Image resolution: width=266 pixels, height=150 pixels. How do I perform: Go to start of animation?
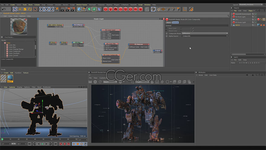[30, 144]
